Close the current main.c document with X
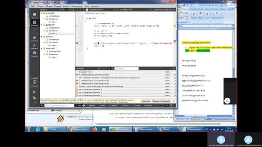The width and height of the screenshot is (262, 147). 117,10
